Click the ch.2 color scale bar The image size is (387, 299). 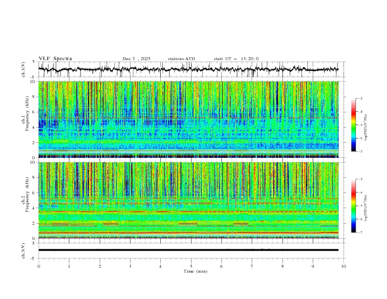pyautogui.click(x=354, y=206)
